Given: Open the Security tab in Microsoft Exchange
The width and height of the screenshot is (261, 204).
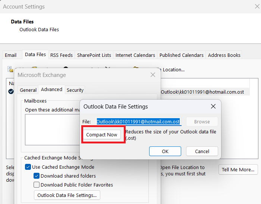Looking at the screenshot, I should (x=75, y=90).
